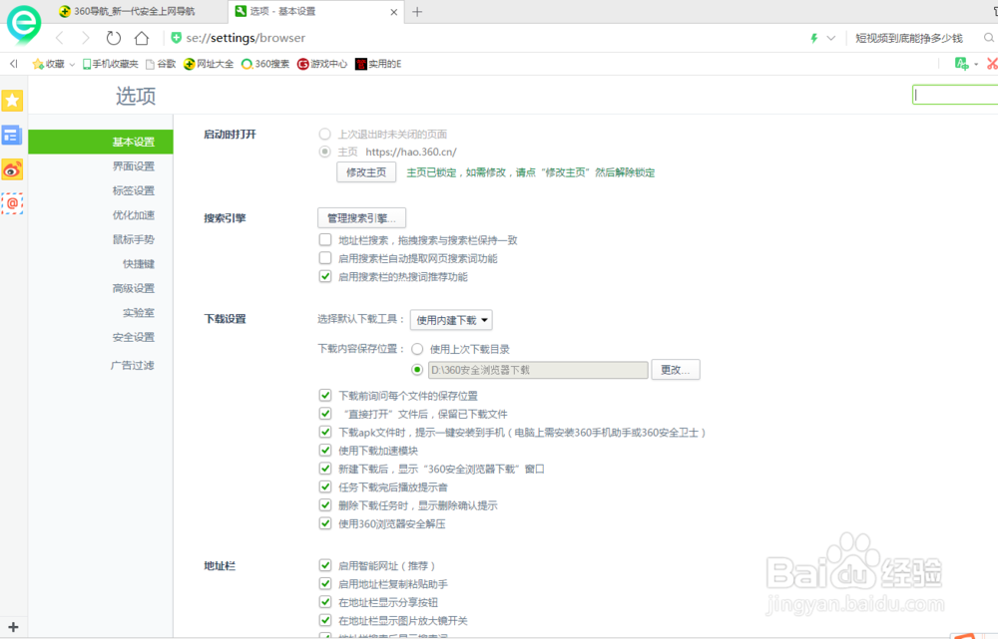The image size is (998, 639).
Task: Click the search magnifier icon
Action: point(988,38)
